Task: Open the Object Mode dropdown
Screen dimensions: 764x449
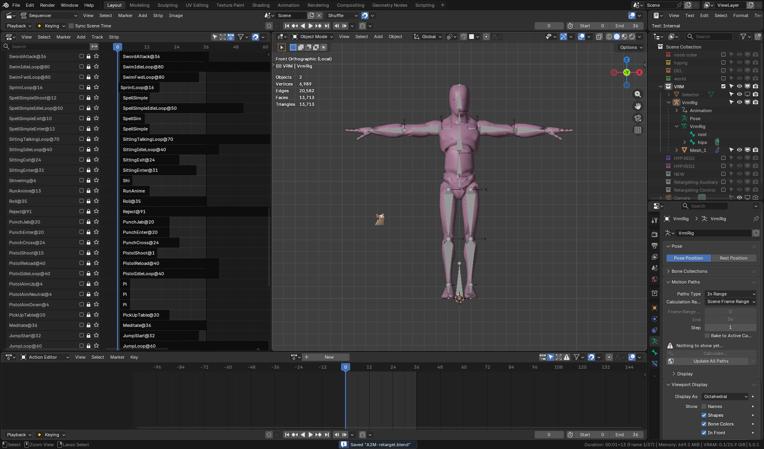Action: (x=313, y=37)
